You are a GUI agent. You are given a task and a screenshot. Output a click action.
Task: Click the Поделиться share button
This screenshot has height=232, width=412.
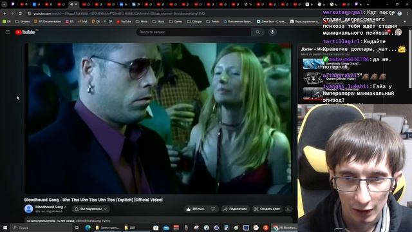coord(235,209)
